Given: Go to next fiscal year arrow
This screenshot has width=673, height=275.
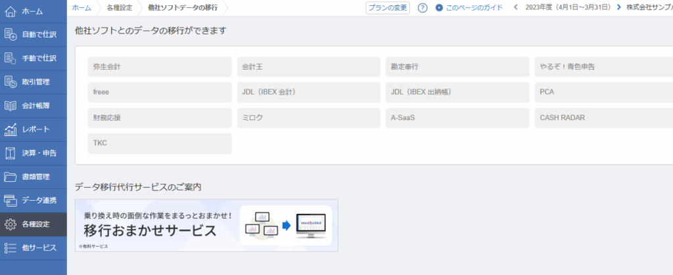Looking at the screenshot, I should (619, 8).
